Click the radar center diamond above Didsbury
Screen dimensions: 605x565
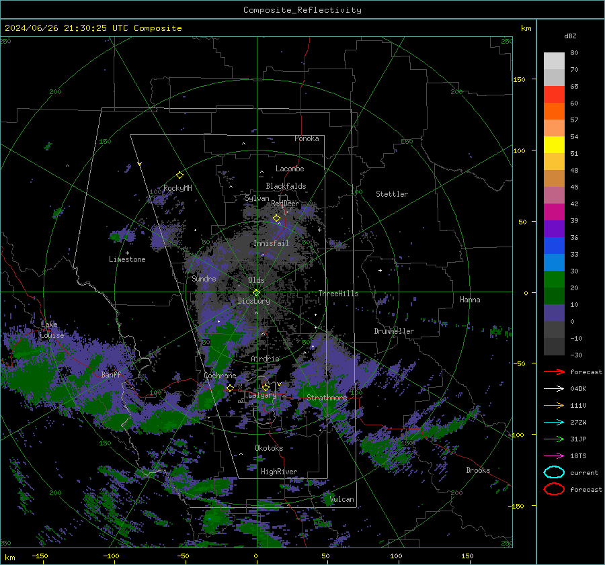click(256, 293)
